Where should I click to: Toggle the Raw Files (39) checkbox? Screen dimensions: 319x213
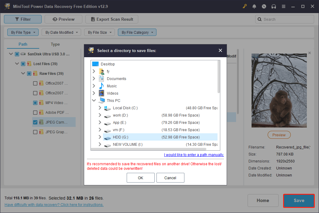coord(29,74)
